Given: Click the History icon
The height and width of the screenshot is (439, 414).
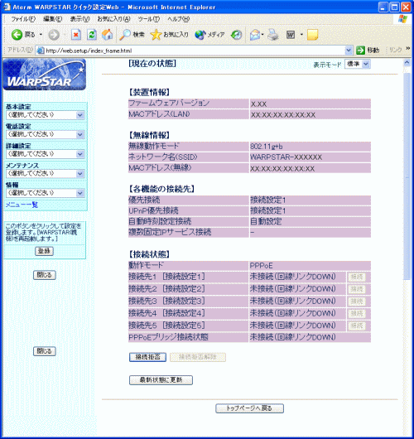Looking at the screenshot, I should [x=236, y=35].
